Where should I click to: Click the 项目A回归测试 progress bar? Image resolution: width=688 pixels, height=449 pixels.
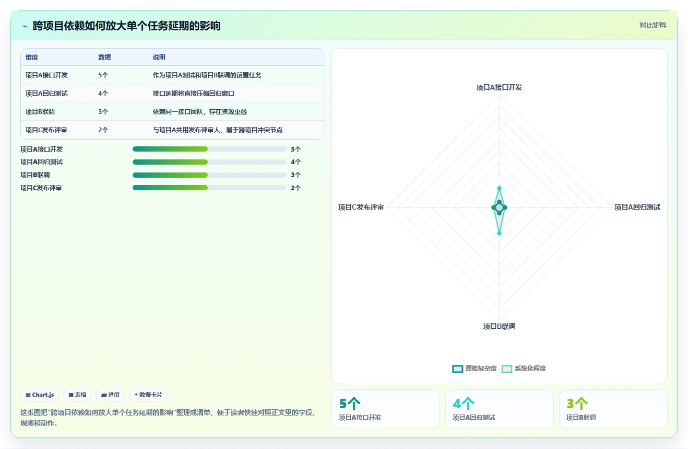(209, 162)
